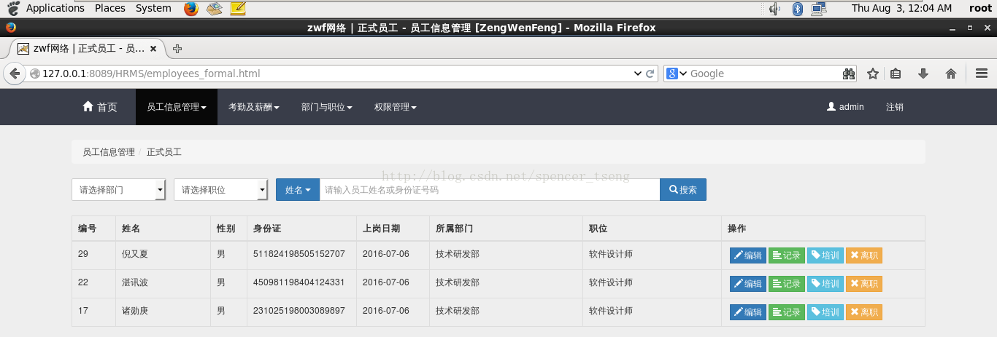997x337 pixels.
Task: Edit employee 诸勋庚 with 编辑 button
Action: (748, 312)
